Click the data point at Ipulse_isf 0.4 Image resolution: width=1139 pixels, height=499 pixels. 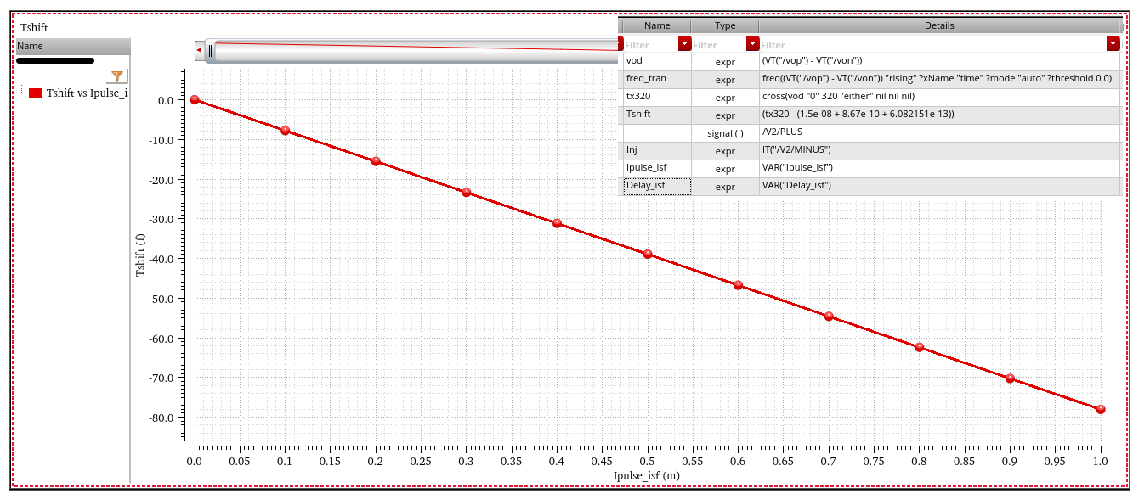557,223
